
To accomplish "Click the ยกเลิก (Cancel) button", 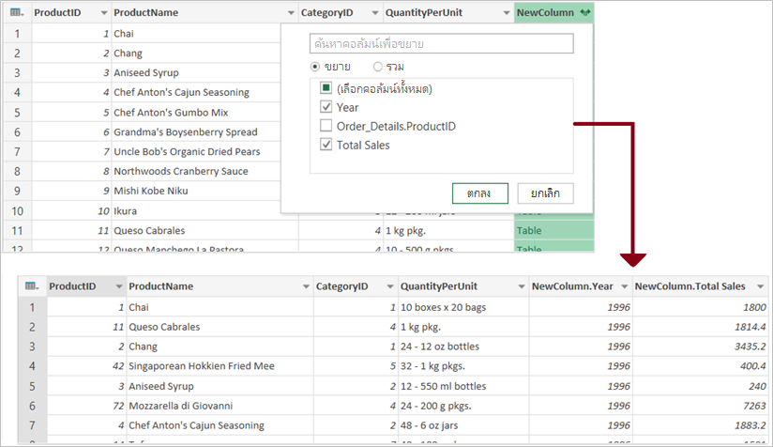I will (545, 193).
